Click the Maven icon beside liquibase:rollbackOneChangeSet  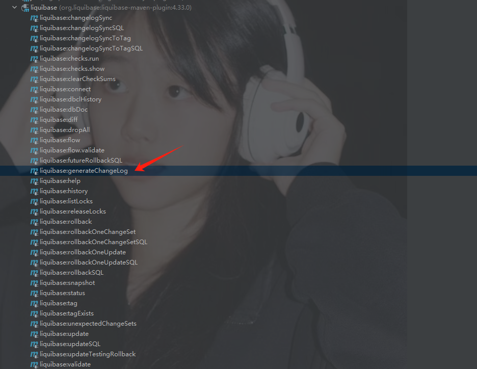(34, 232)
